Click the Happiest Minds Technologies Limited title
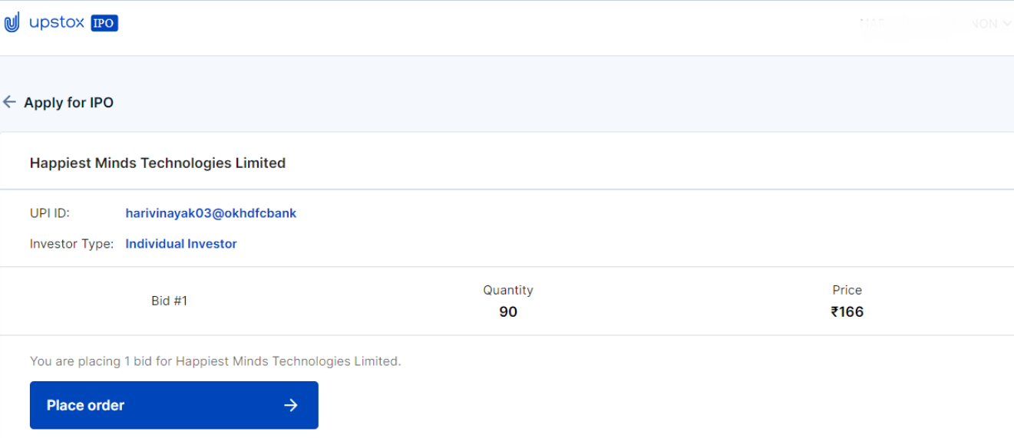 [157, 163]
